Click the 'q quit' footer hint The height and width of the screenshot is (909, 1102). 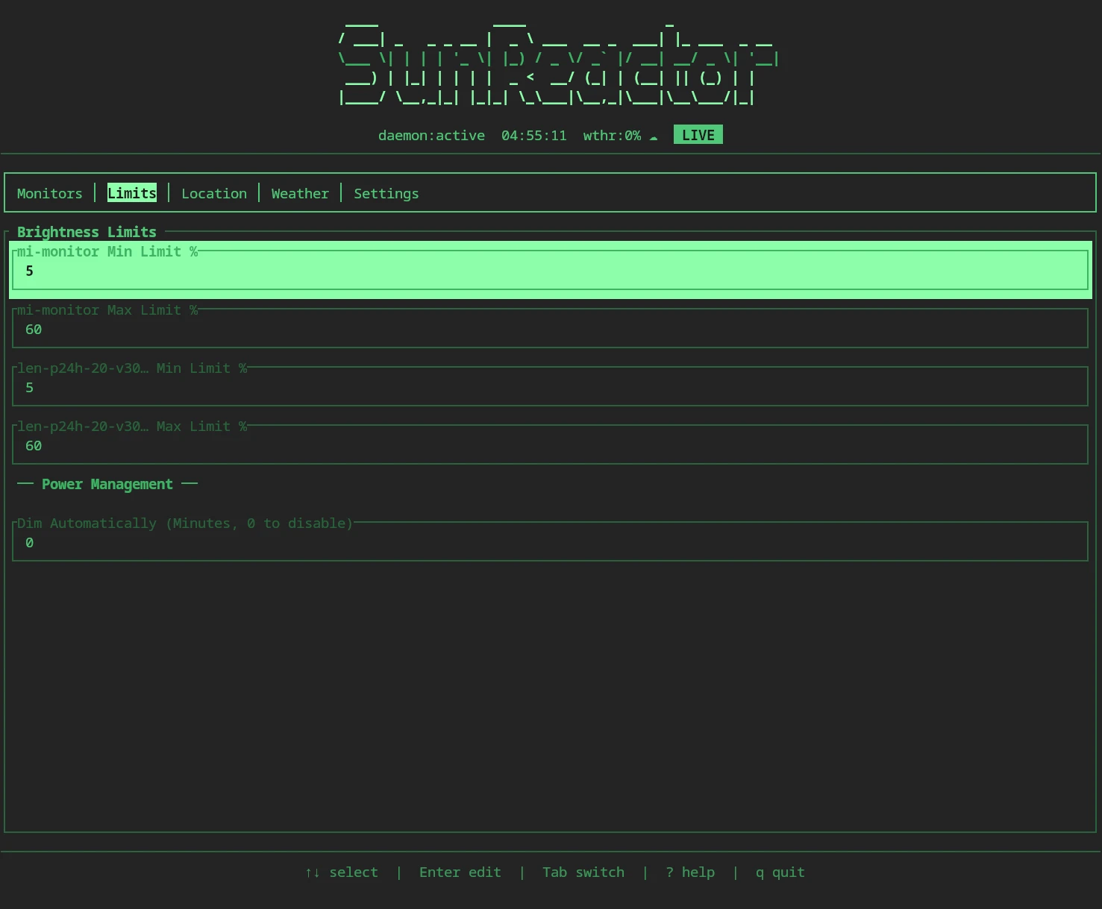click(780, 872)
